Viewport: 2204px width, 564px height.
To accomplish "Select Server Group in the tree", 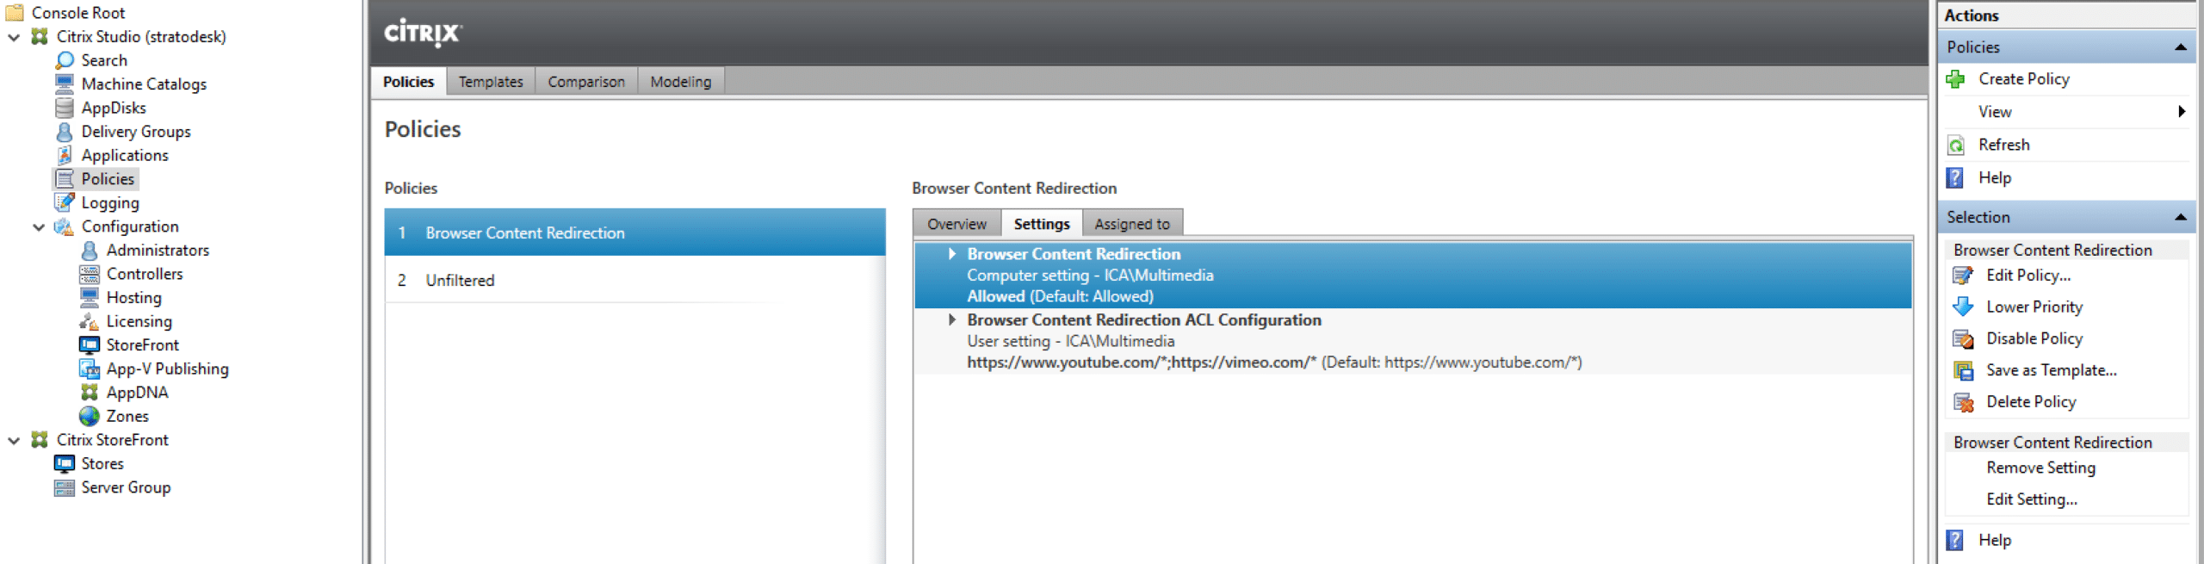I will tap(126, 487).
